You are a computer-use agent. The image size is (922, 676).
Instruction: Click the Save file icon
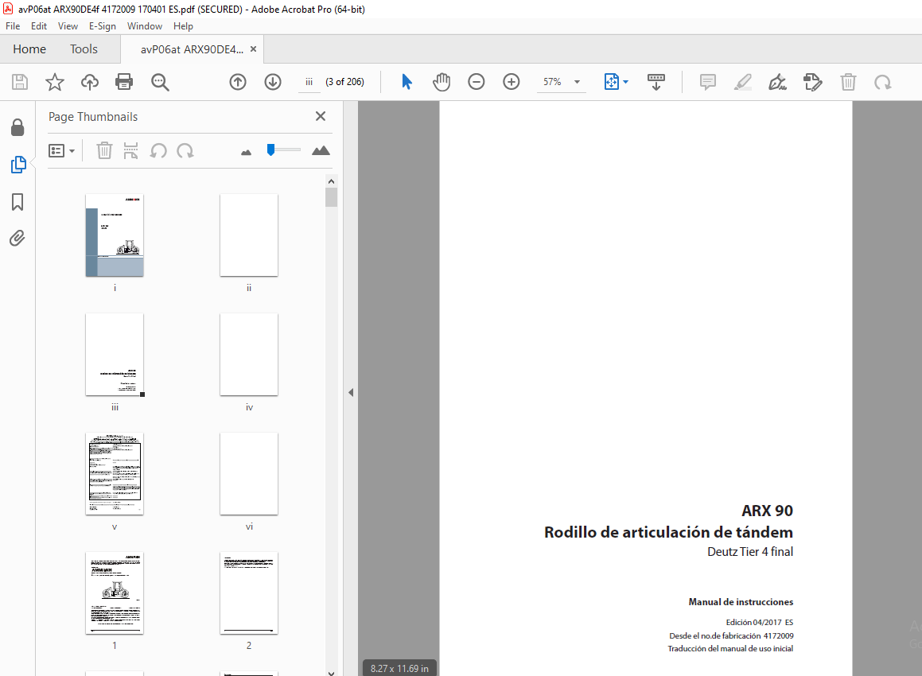20,82
